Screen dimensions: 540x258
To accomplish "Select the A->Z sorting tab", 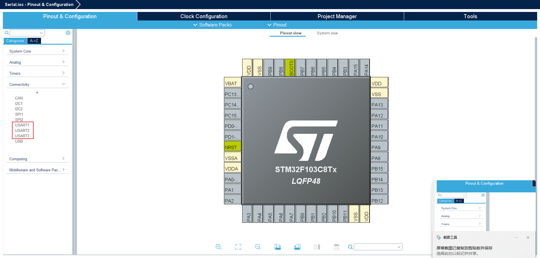I will click(x=34, y=41).
